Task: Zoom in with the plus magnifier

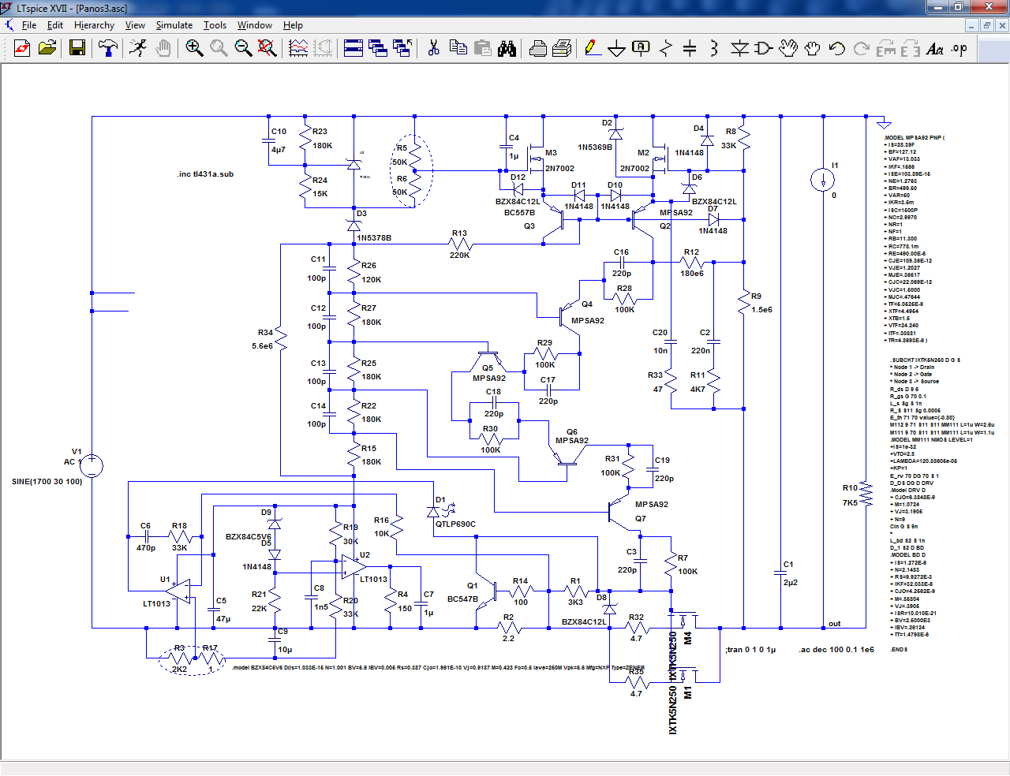Action: (194, 49)
